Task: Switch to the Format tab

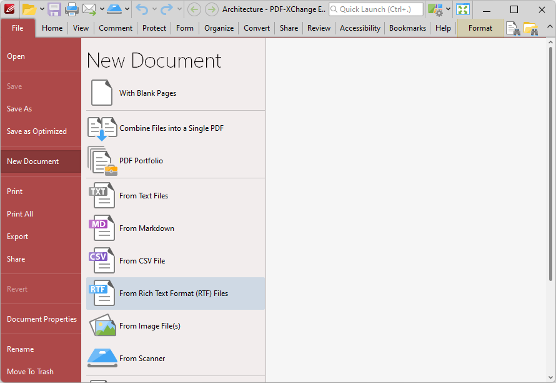Action: point(480,28)
